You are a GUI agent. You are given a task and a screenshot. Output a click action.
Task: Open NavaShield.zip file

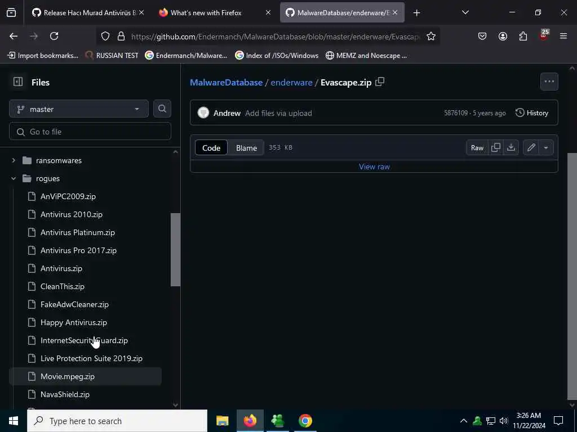65,394
